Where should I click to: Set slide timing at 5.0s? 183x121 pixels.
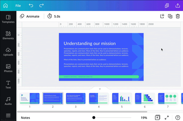click(54, 16)
